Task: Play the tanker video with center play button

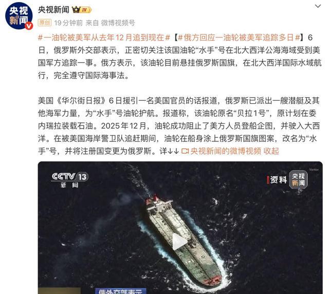Action: pyautogui.click(x=179, y=242)
